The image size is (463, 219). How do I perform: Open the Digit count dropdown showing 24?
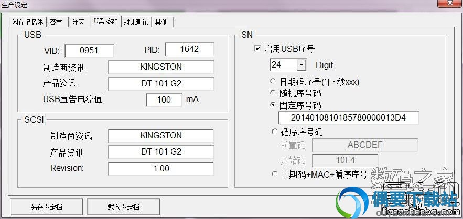point(301,65)
